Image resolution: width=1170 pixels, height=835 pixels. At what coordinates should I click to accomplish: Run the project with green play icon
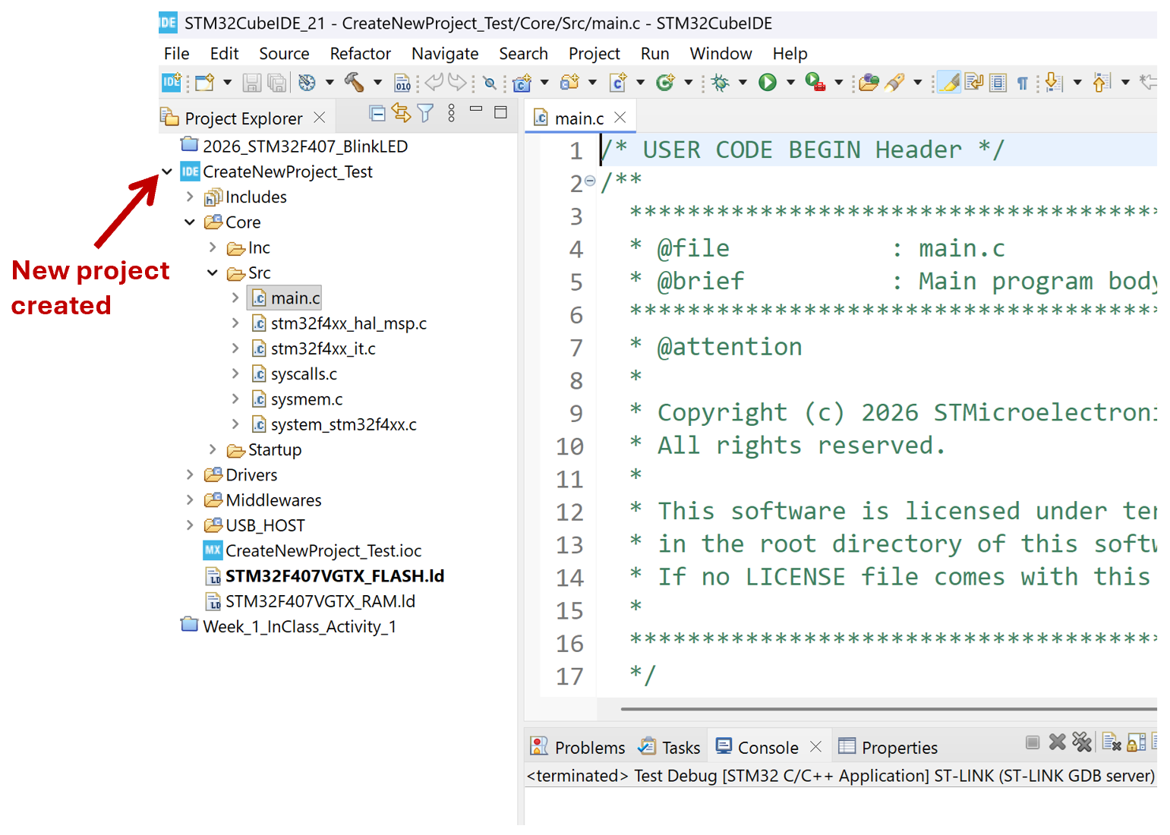coord(768,82)
